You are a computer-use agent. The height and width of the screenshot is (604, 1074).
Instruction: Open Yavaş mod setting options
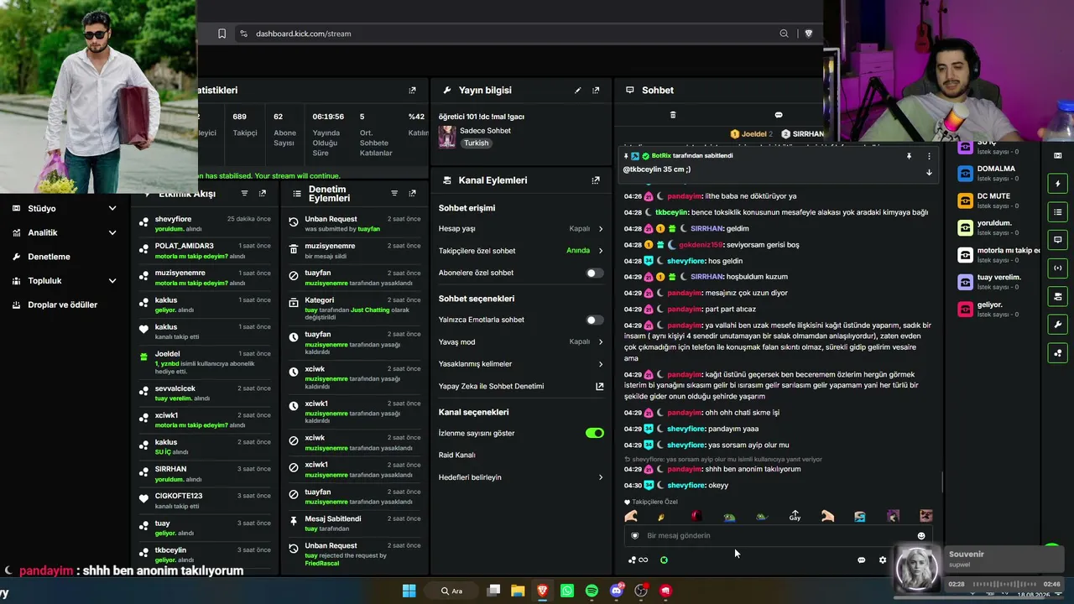click(520, 341)
